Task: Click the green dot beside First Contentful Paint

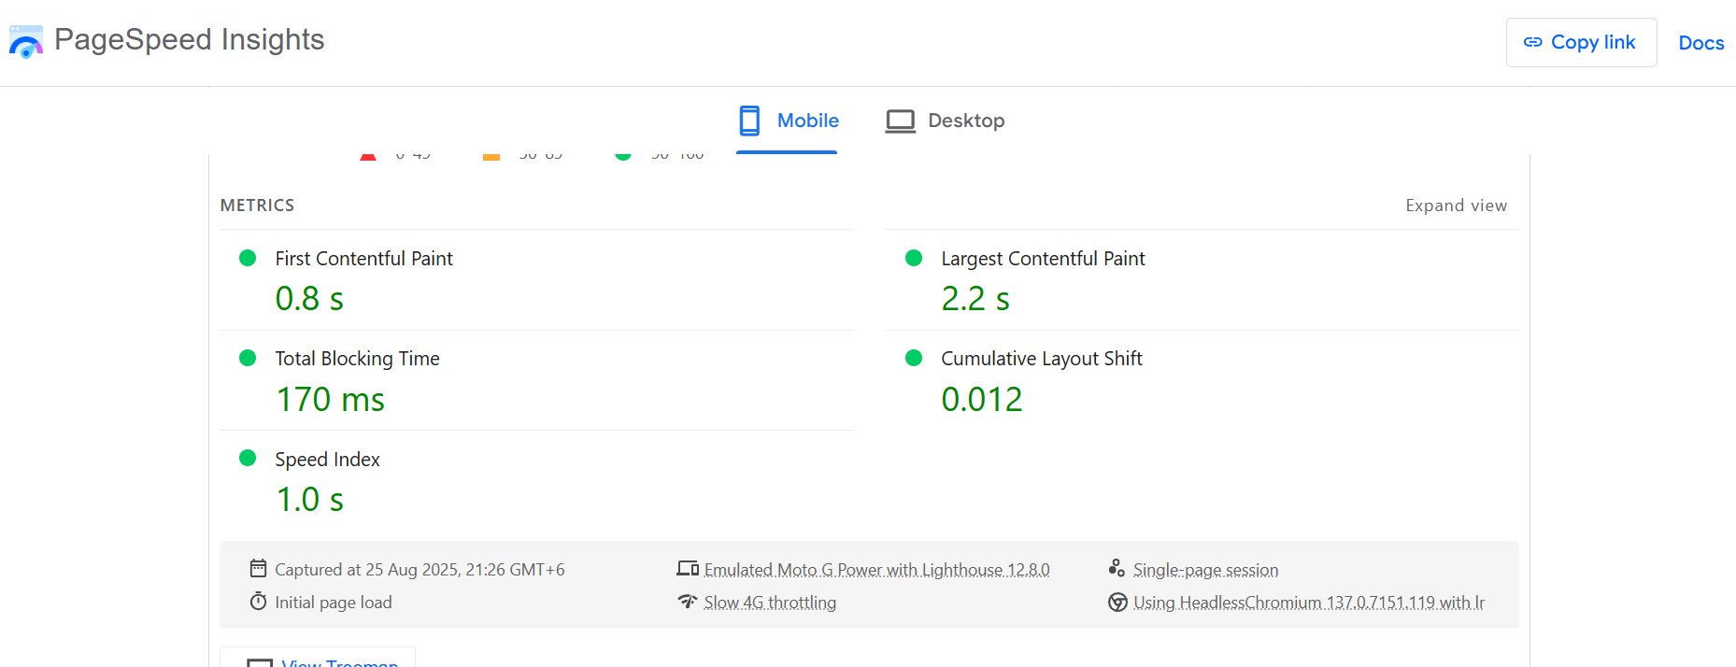Action: click(x=248, y=258)
